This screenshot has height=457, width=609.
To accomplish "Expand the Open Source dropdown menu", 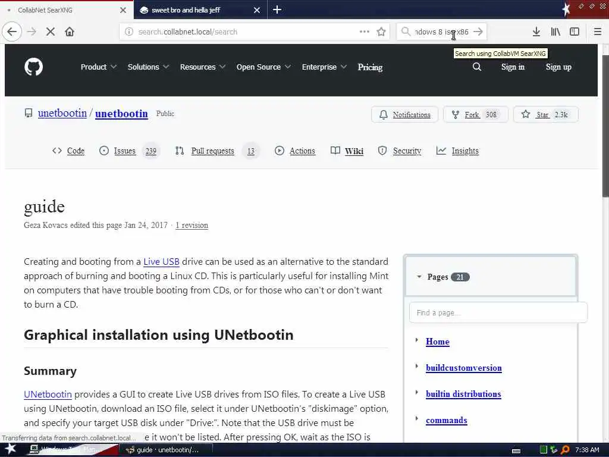I will coord(263,67).
